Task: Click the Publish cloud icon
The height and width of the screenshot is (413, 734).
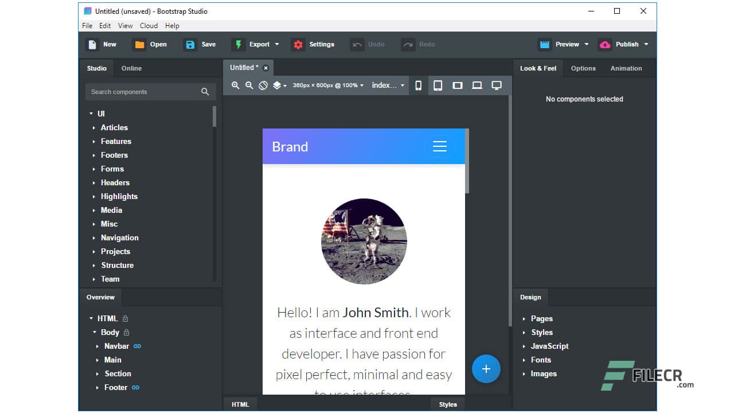Action: [x=605, y=44]
